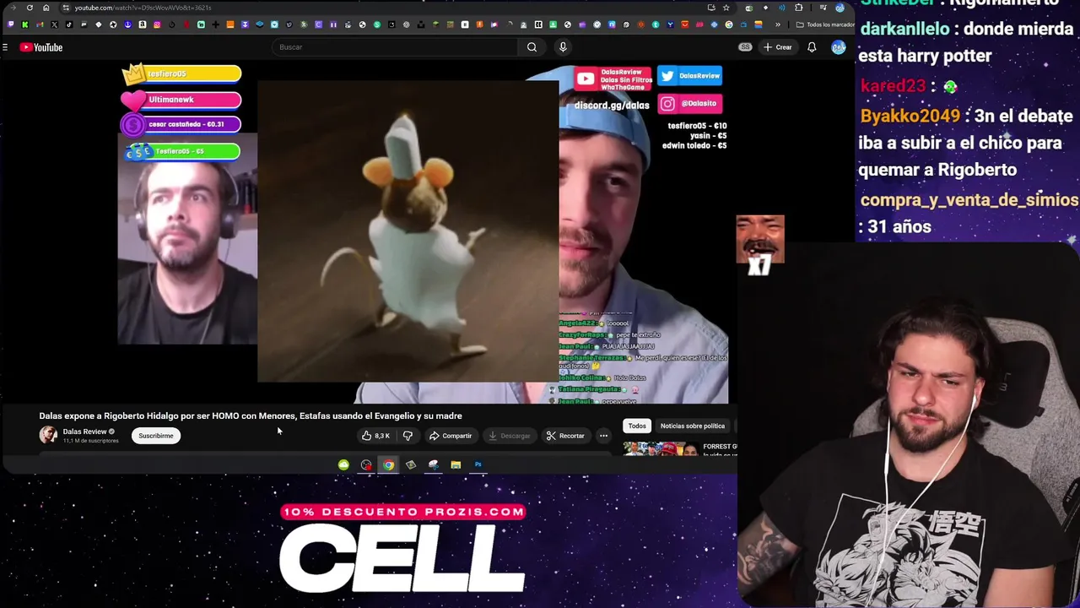Image resolution: width=1080 pixels, height=608 pixels.
Task: Click the video title 'Dalas expone a Rigoberto Hidalgo'
Action: 251,415
